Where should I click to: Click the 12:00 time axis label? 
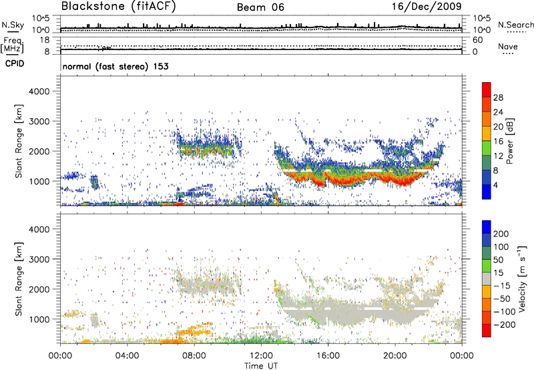261,356
